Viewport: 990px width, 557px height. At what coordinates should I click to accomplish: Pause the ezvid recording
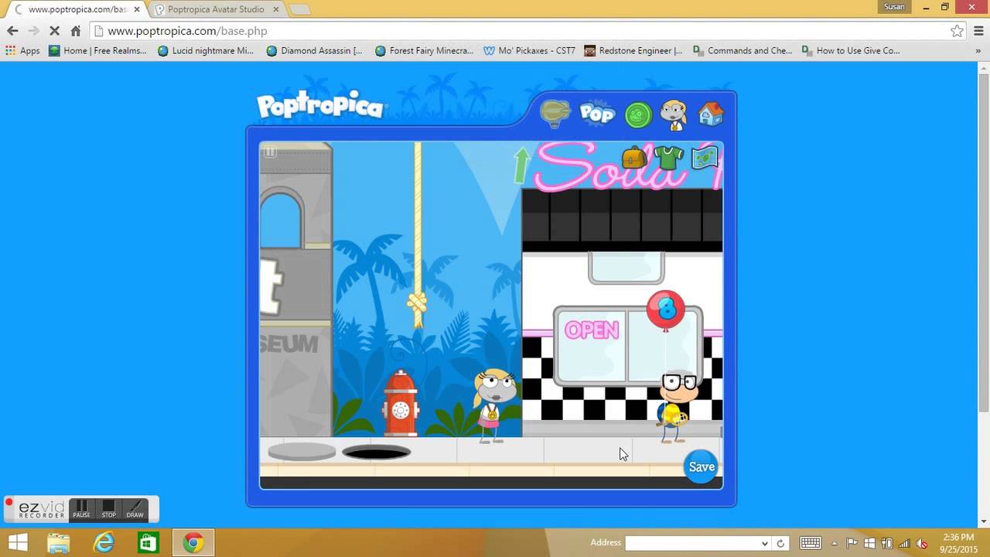(x=81, y=510)
